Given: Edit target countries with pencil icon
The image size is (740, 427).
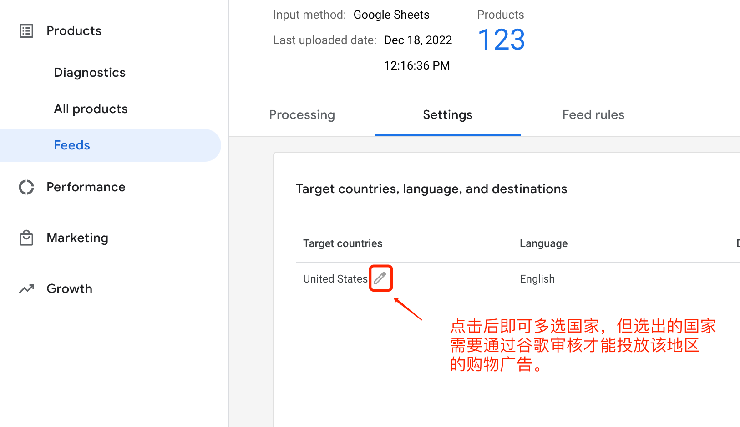Looking at the screenshot, I should [380, 278].
